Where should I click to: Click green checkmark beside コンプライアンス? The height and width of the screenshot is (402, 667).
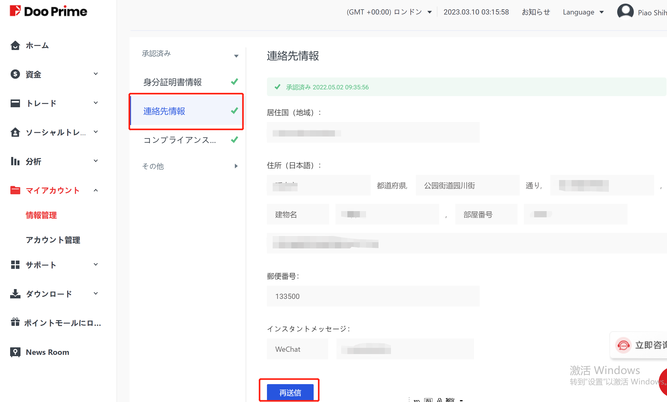tap(235, 140)
